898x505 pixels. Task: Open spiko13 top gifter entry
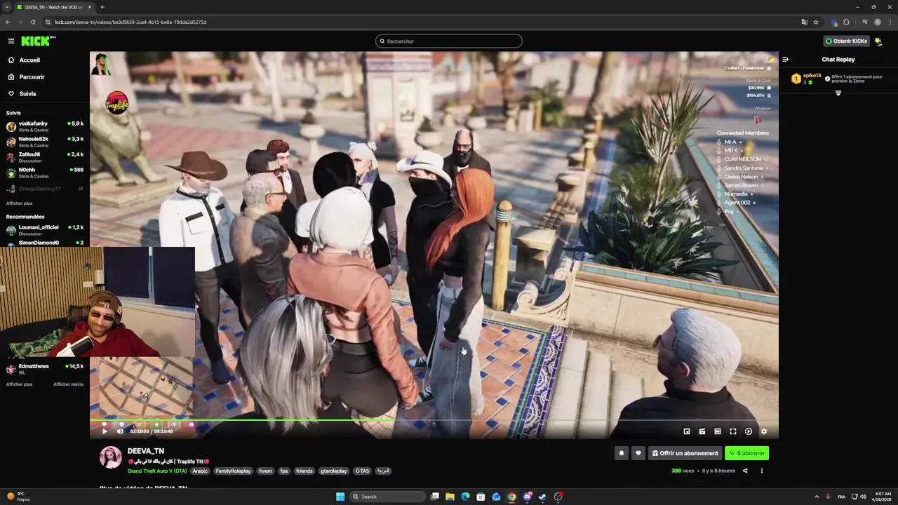tap(807, 79)
